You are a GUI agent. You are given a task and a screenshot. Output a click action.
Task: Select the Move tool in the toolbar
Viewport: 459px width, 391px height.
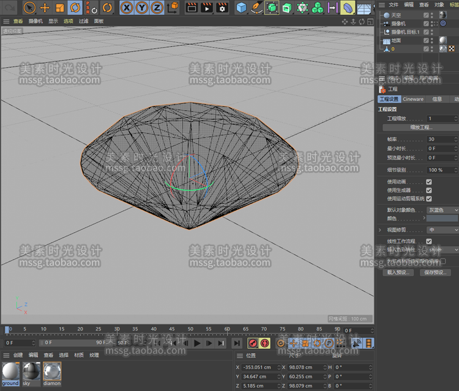(45, 8)
